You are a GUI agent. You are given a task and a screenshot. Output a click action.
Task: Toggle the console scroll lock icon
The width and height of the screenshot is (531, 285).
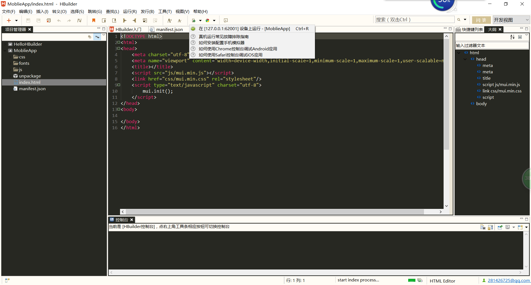(490, 227)
